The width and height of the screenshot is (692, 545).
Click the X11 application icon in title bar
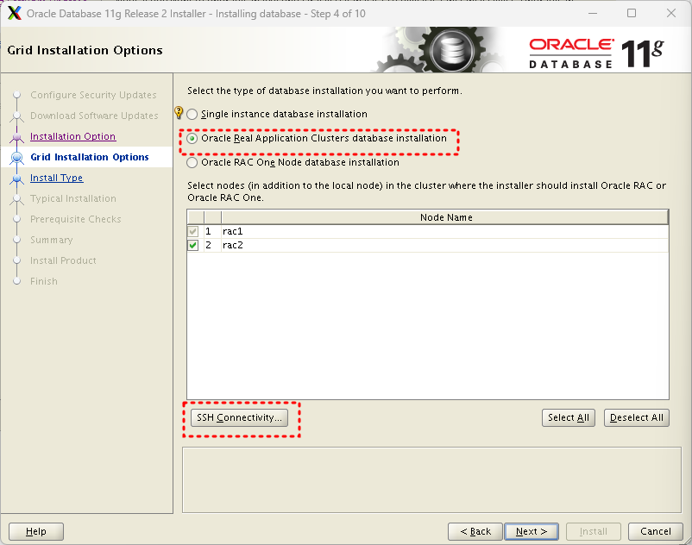[15, 13]
